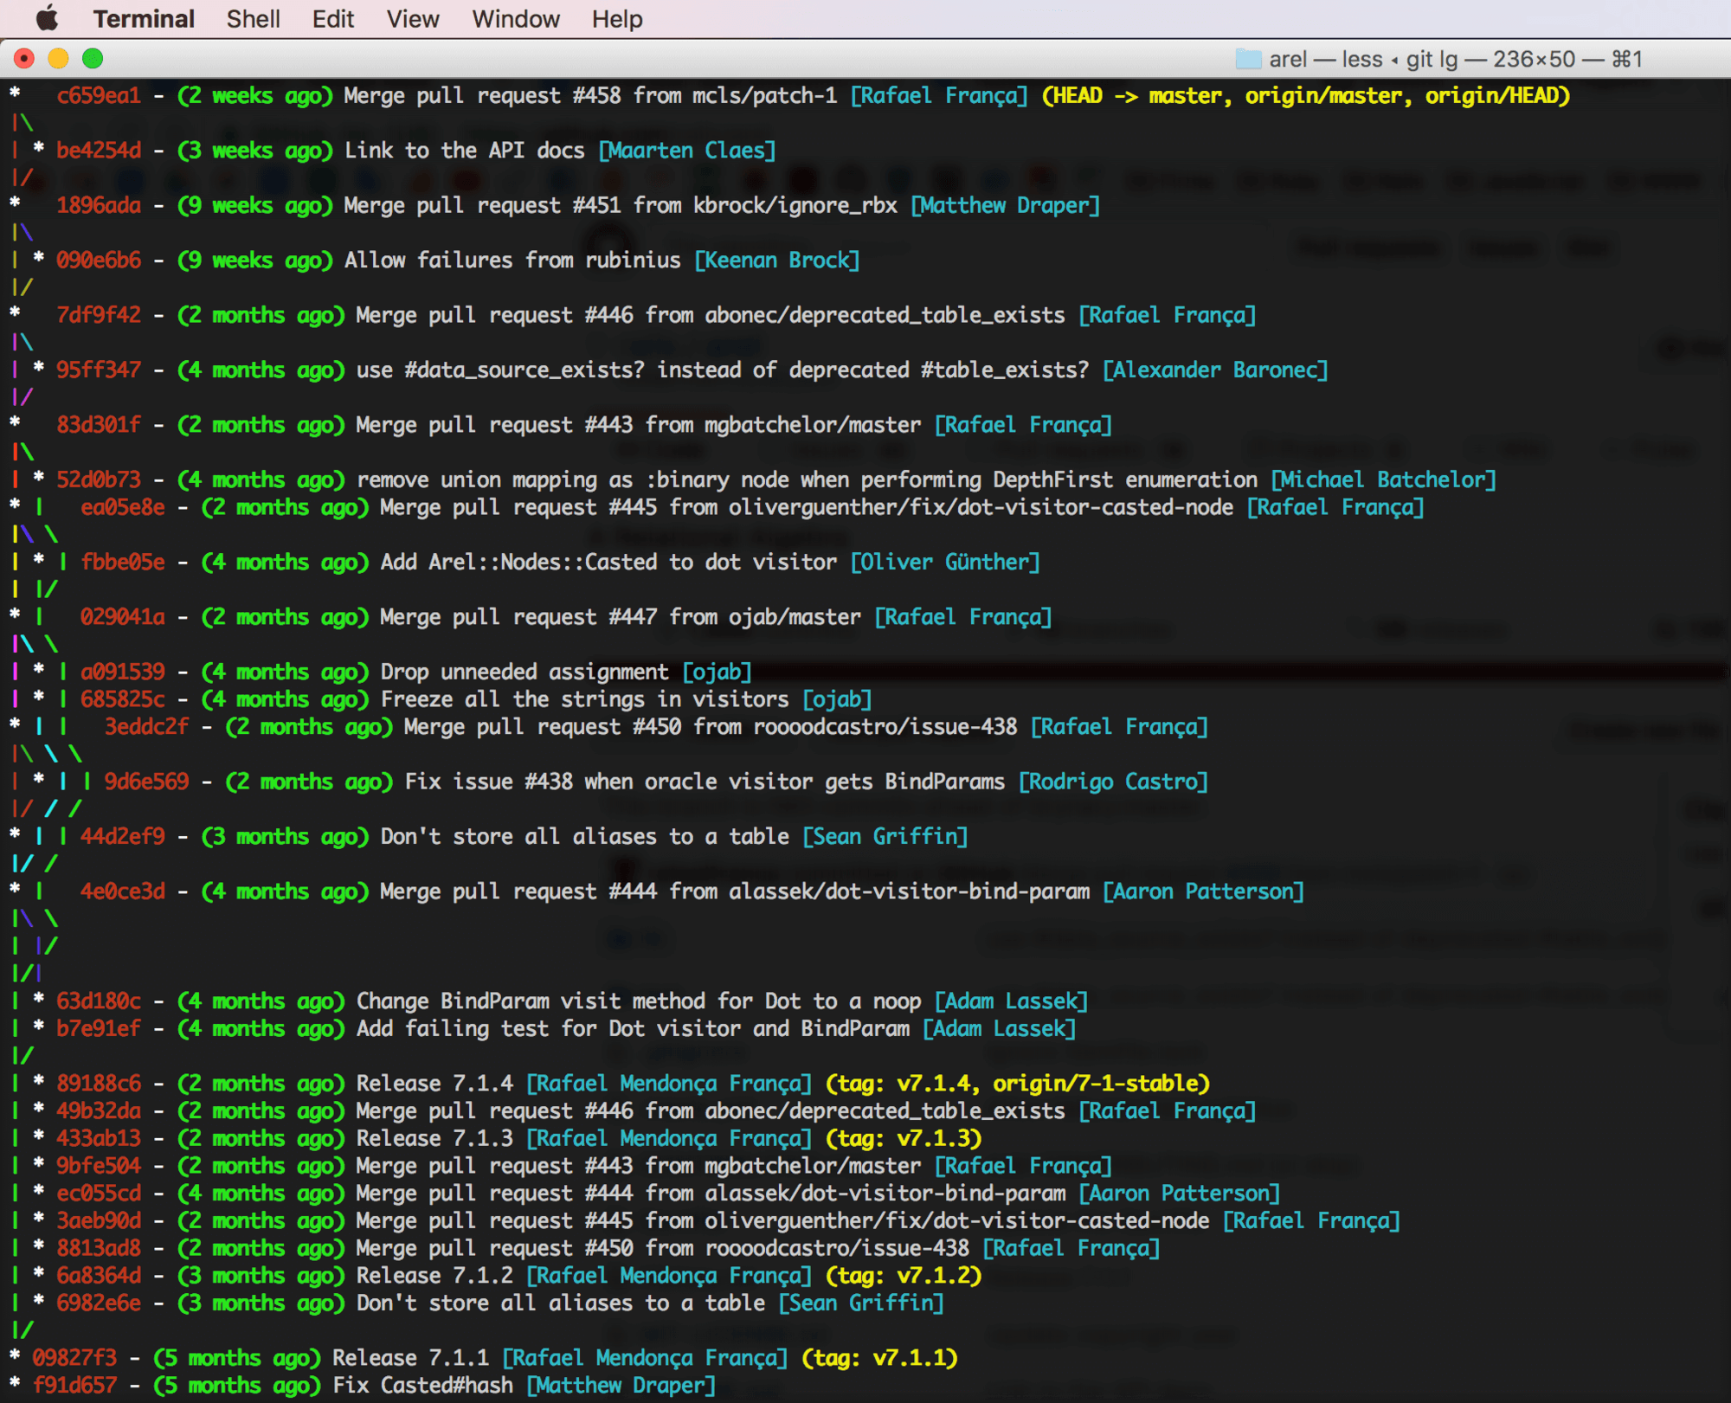Click the 'tag: v7.1.2' label

pos(904,1276)
